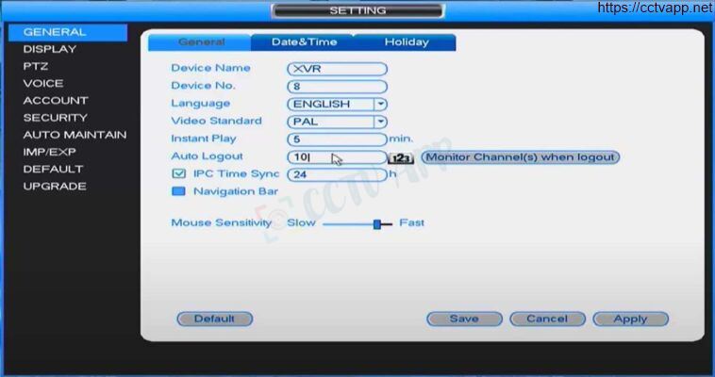
Task: Click the Apply button
Action: tap(630, 319)
